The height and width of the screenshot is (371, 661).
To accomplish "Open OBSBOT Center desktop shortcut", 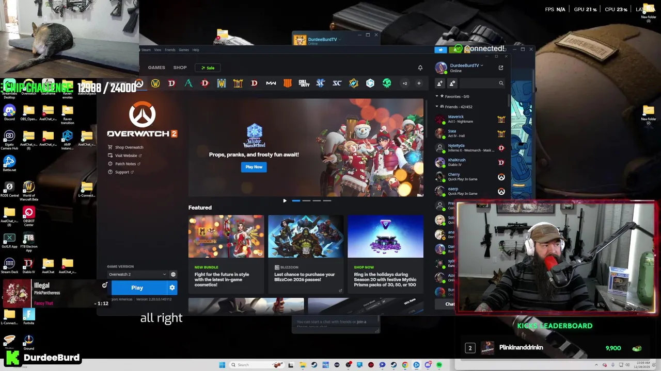I will pos(28,215).
